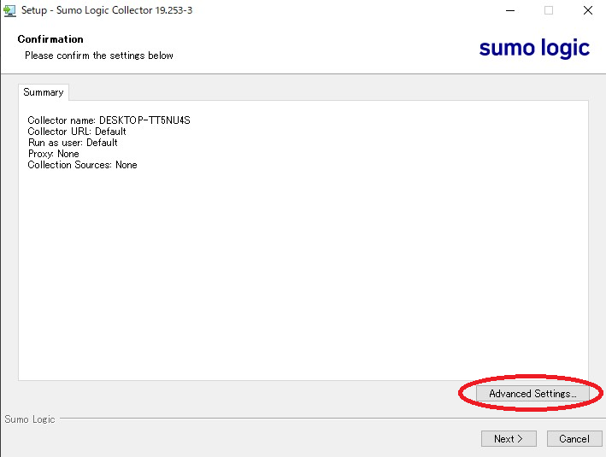This screenshot has width=606, height=457.
Task: Click the setup installer icon in title bar
Action: (x=9, y=10)
